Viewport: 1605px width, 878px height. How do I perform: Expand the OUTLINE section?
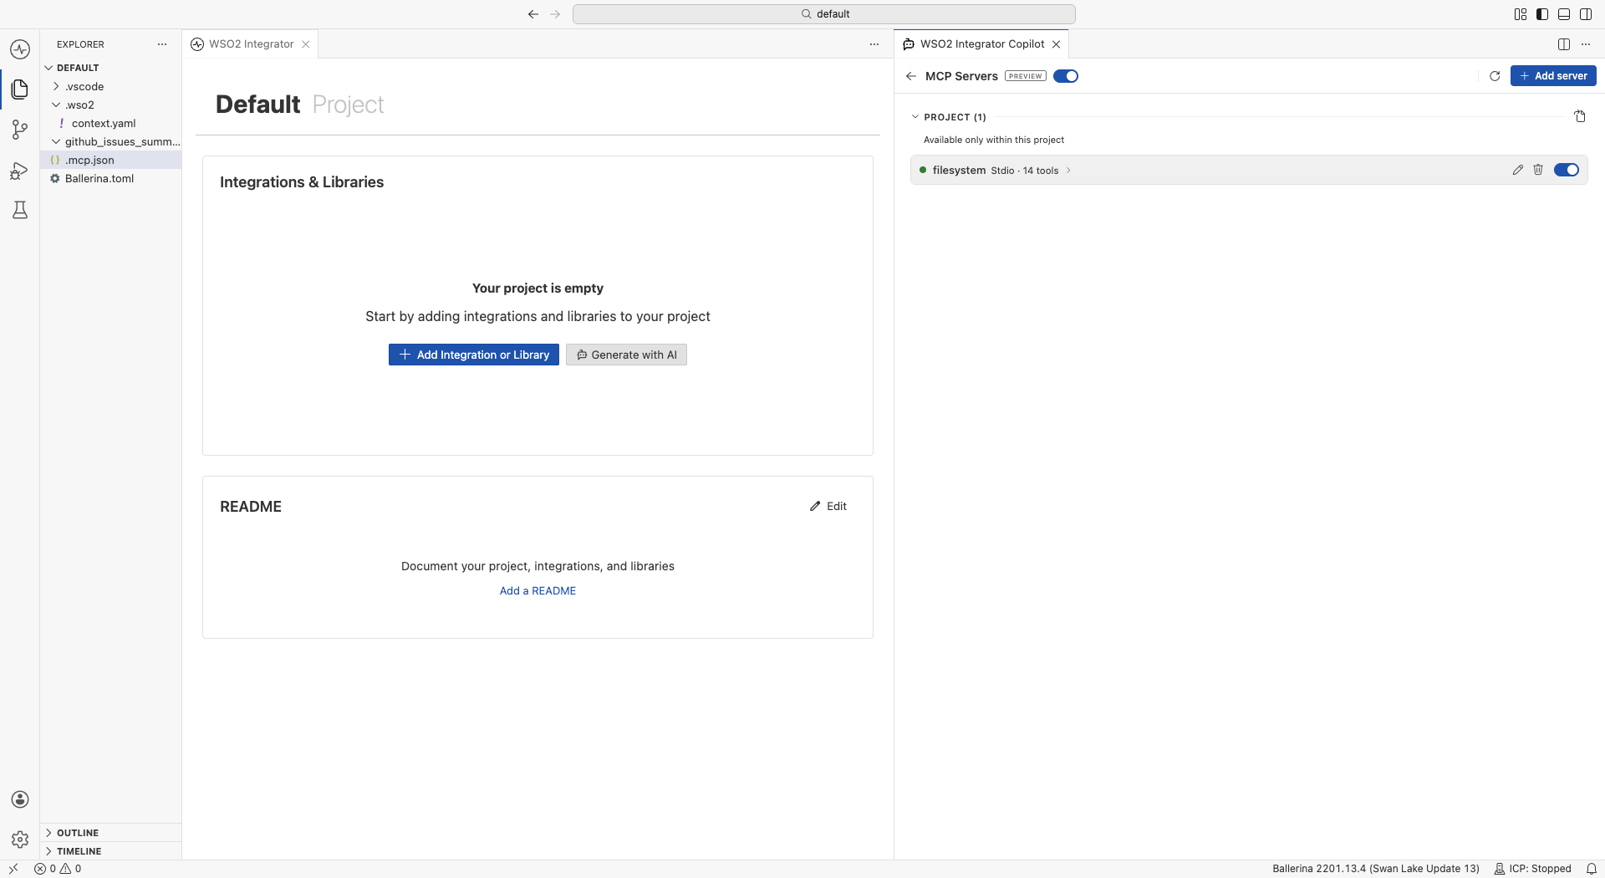tap(48, 833)
